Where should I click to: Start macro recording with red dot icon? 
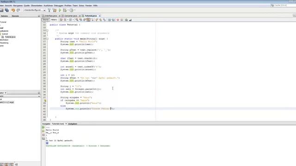coord(118,20)
